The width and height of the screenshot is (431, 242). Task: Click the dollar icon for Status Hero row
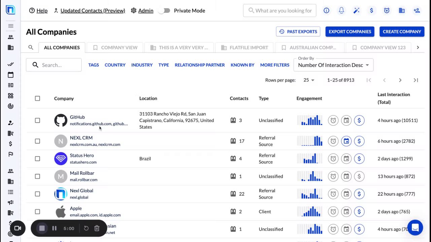(359, 159)
